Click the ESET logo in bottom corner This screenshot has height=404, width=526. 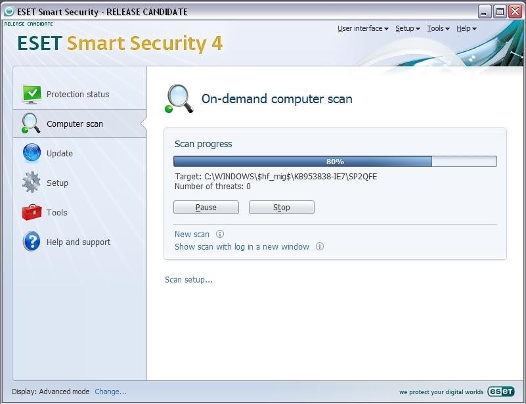[501, 392]
